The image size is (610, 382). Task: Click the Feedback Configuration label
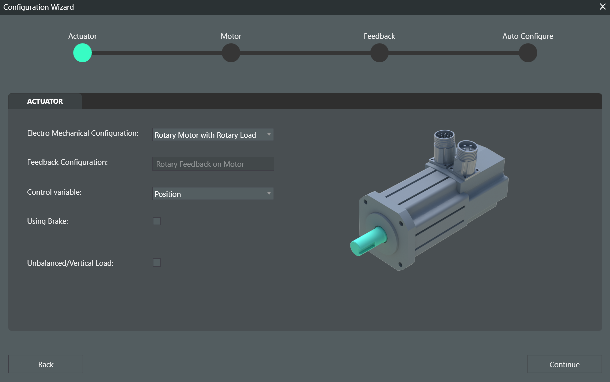(x=67, y=162)
